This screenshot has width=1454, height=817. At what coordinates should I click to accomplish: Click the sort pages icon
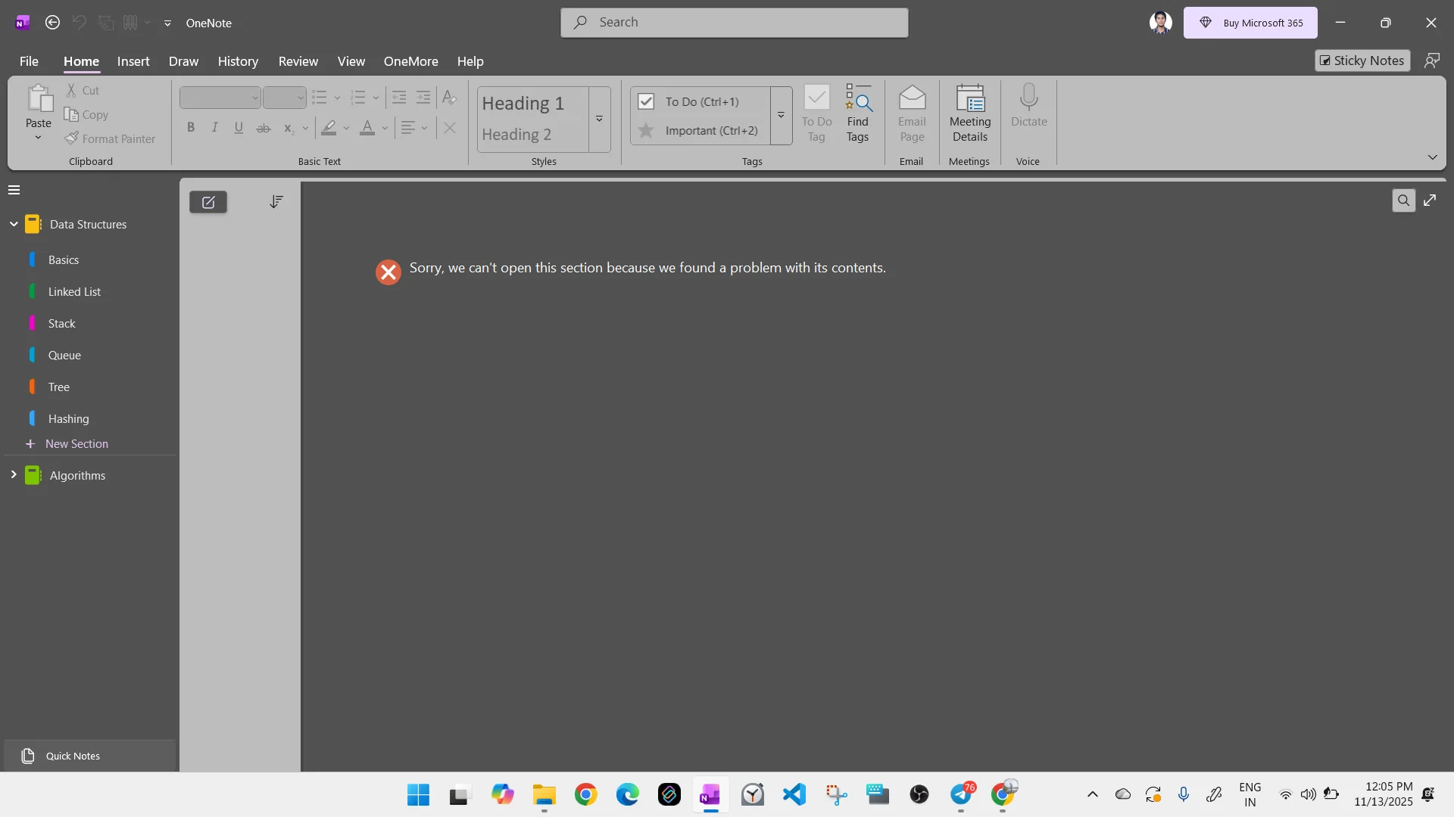[276, 201]
